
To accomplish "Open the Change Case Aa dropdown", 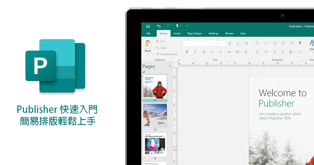I will [230, 52].
